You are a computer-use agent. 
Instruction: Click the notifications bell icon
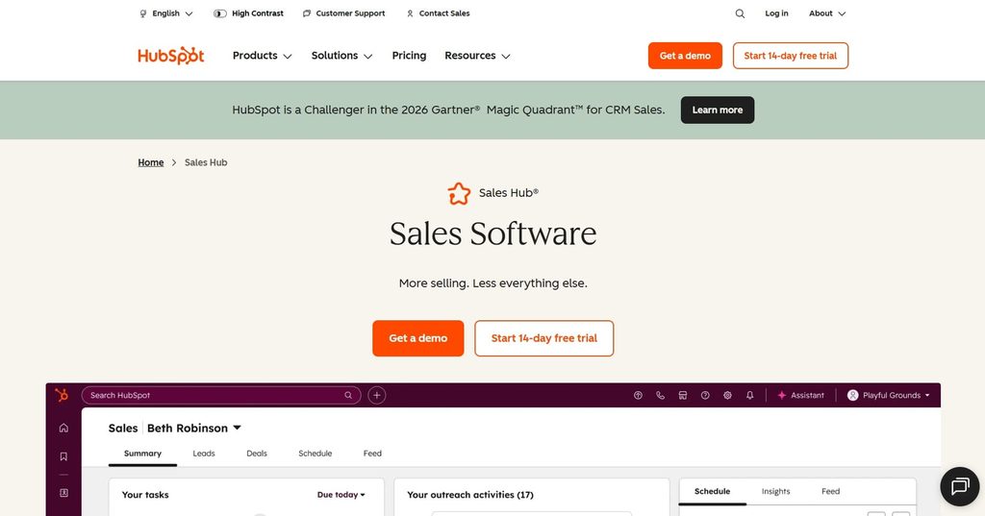click(x=749, y=395)
